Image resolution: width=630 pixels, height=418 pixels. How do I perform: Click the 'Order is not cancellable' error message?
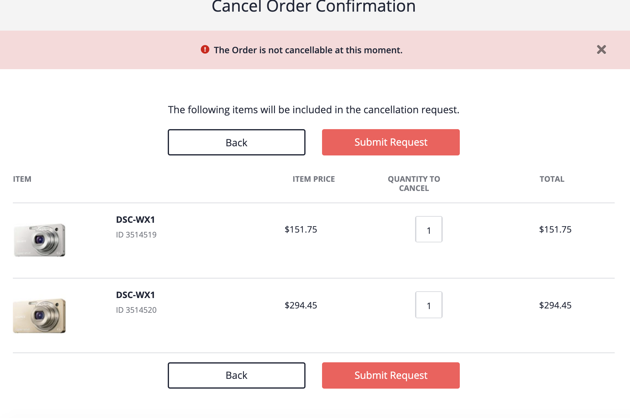(x=308, y=50)
